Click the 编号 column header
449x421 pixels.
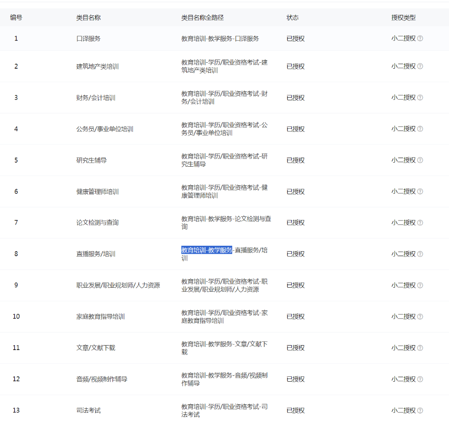pyautogui.click(x=16, y=18)
